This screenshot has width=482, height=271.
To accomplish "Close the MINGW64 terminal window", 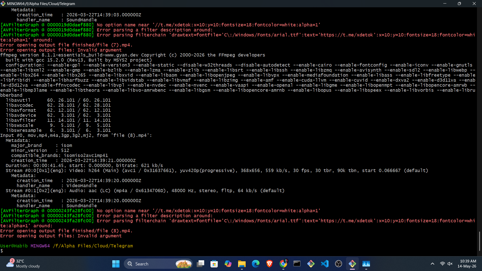I will tap(474, 4).
